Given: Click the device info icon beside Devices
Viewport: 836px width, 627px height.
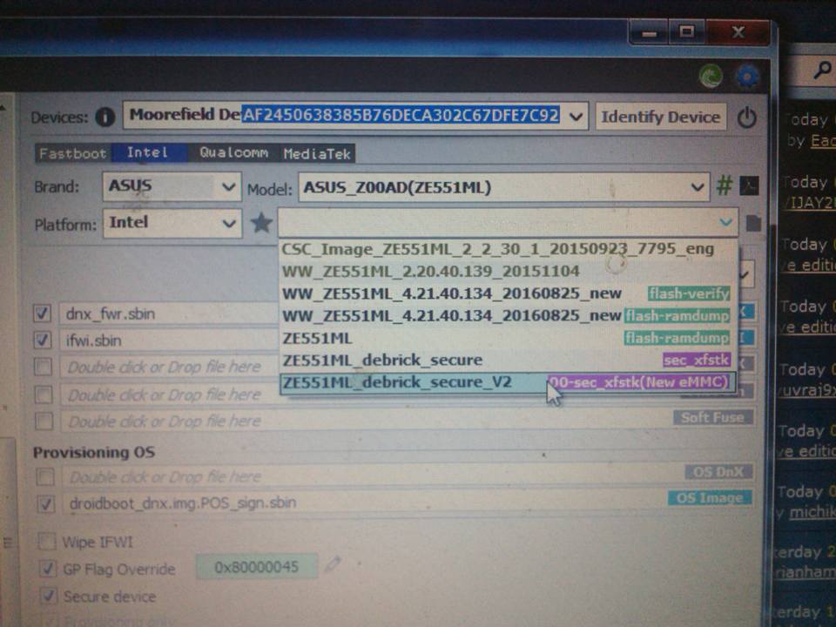Looking at the screenshot, I should click(105, 118).
